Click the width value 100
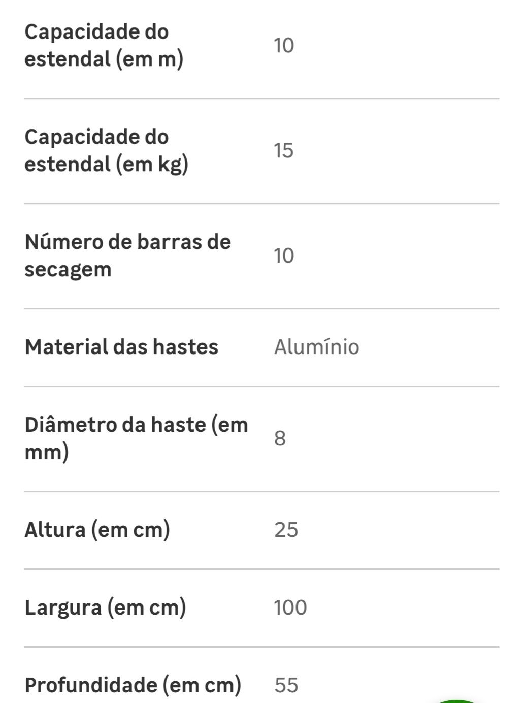This screenshot has height=703, width=527. (x=290, y=608)
